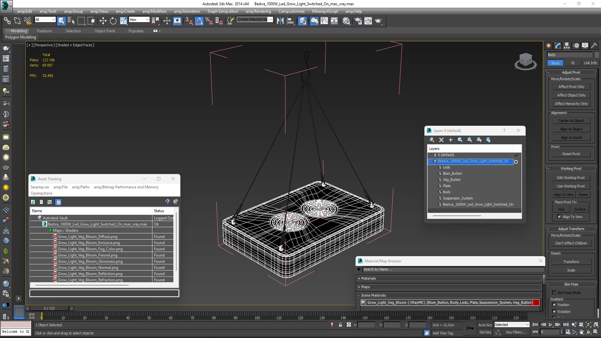Open Select by Name dialog icon
This screenshot has height=338, width=601.
coord(71,21)
